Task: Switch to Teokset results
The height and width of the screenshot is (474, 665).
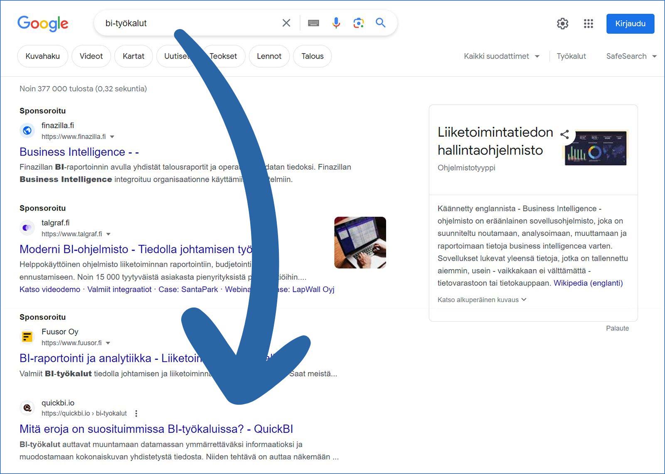Action: click(223, 56)
